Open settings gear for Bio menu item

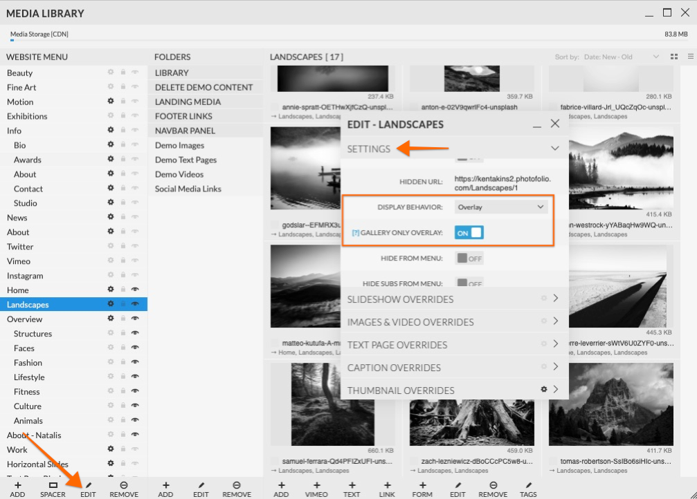click(x=111, y=144)
